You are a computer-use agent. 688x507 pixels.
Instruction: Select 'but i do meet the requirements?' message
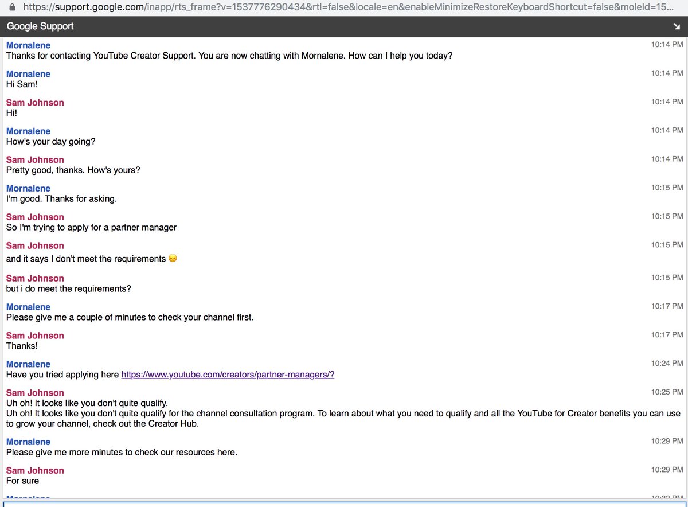click(69, 289)
